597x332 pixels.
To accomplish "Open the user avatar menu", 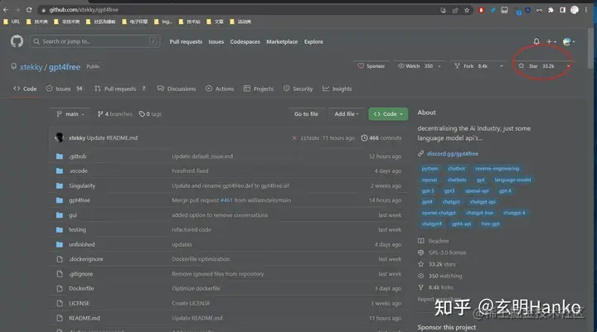I will pos(568,41).
